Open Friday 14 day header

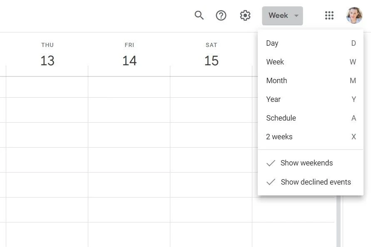129,61
